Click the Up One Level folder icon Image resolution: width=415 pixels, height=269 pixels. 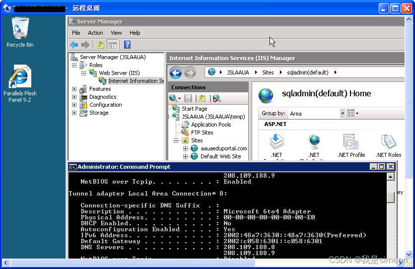coord(100,45)
